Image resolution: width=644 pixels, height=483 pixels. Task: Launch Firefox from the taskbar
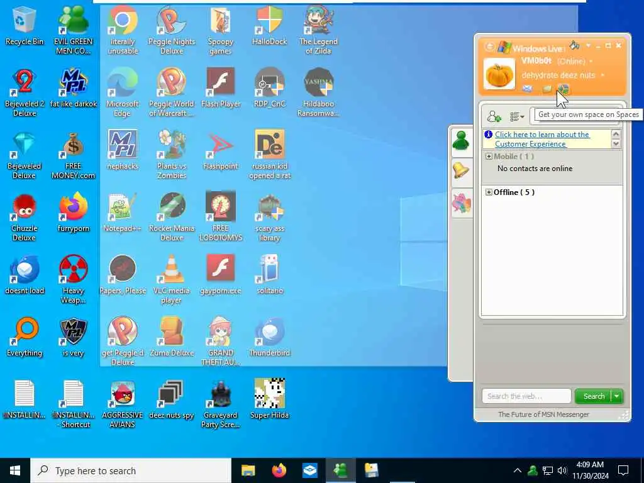279,470
